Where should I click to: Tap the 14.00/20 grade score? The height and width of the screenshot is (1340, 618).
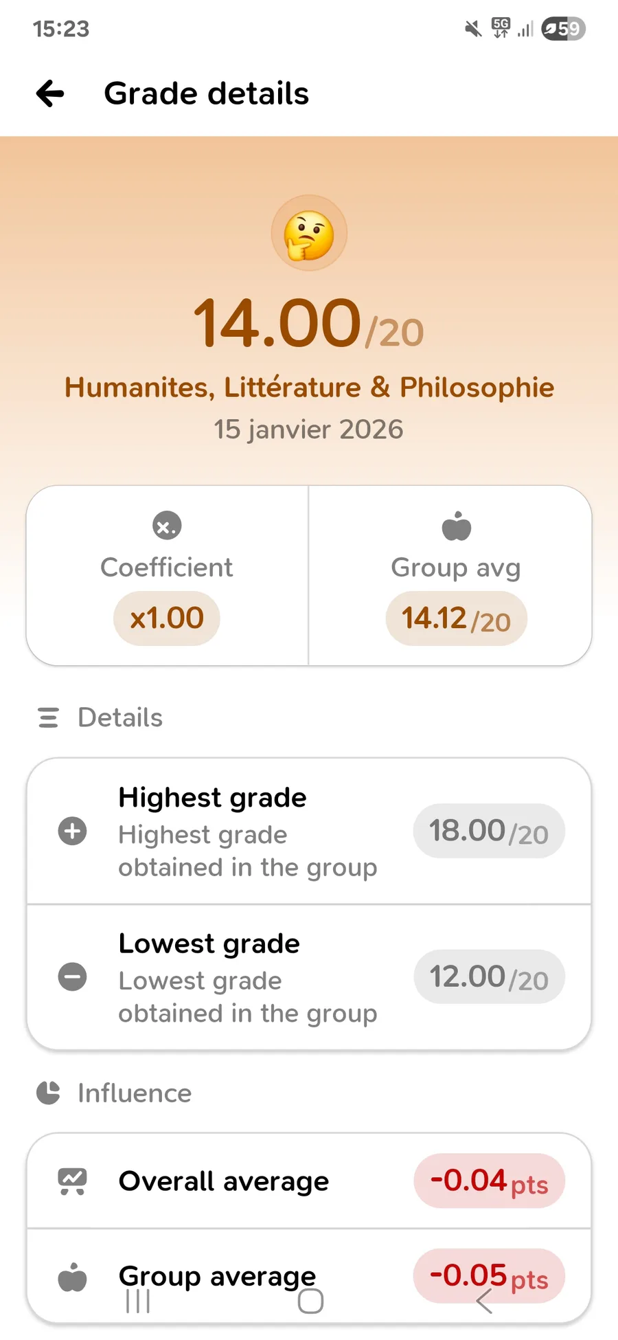coord(309,323)
